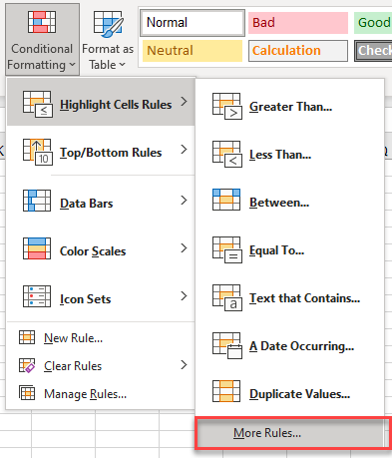Click the Format as Table icon
This screenshot has width=392, height=458.
pos(108,24)
